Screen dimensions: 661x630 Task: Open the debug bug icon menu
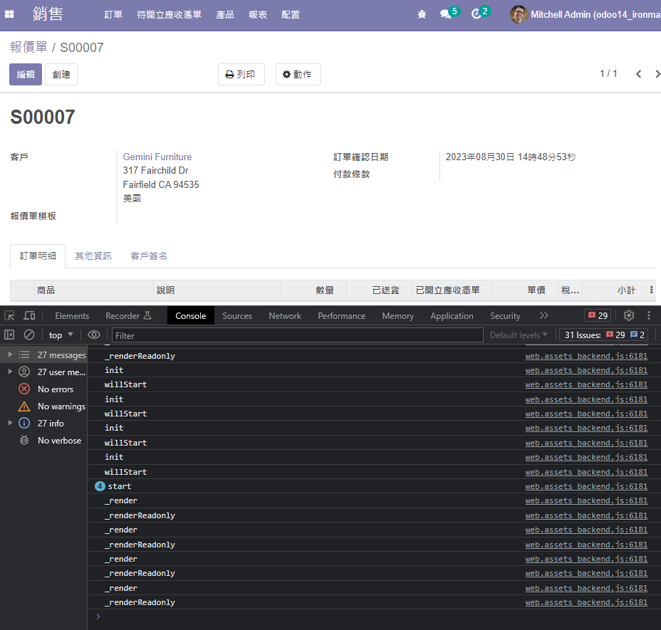click(422, 14)
